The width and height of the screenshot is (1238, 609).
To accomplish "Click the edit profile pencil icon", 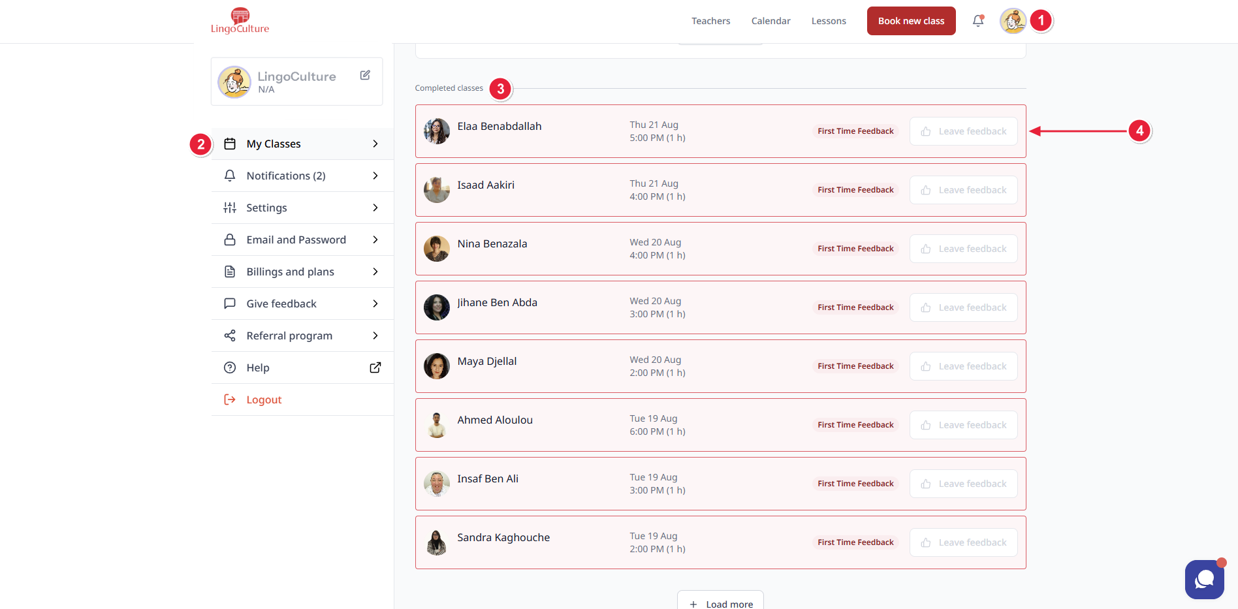I will tap(365, 75).
